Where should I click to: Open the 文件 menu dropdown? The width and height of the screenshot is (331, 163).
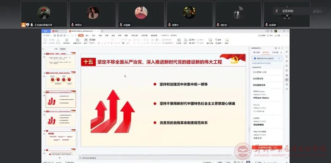coord(47,35)
